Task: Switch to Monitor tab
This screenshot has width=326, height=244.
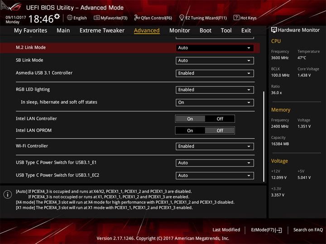Action: pos(180,31)
